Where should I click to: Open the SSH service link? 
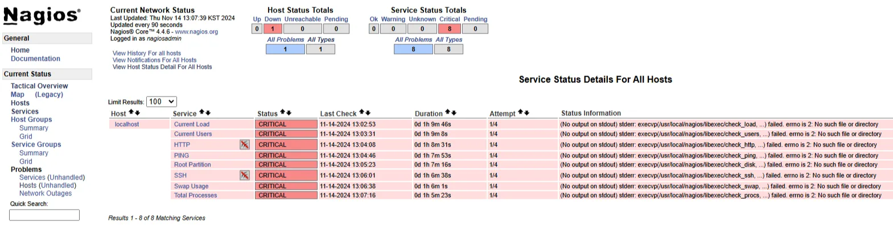click(180, 176)
